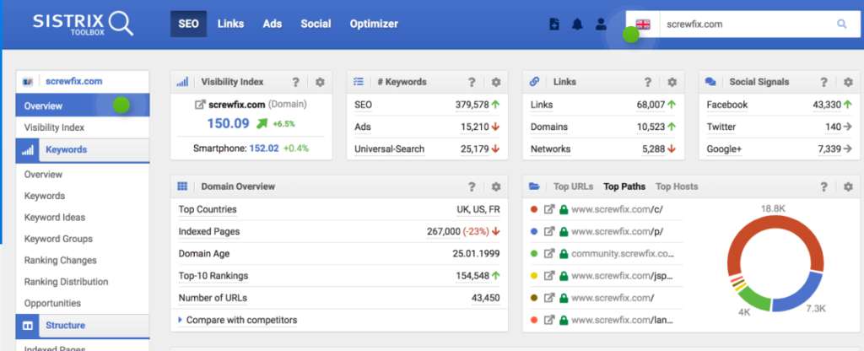This screenshot has height=351, width=864.
Task: Open external link icon for community.screwfix row
Action: 548,253
